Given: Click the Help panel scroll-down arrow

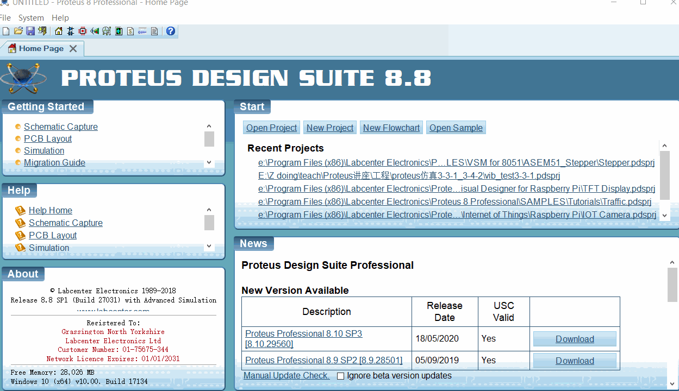Looking at the screenshot, I should [x=209, y=247].
